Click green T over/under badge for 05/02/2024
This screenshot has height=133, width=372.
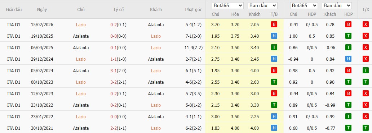click(366, 70)
